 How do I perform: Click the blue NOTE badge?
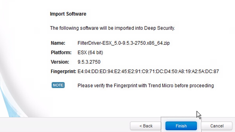click(58, 85)
